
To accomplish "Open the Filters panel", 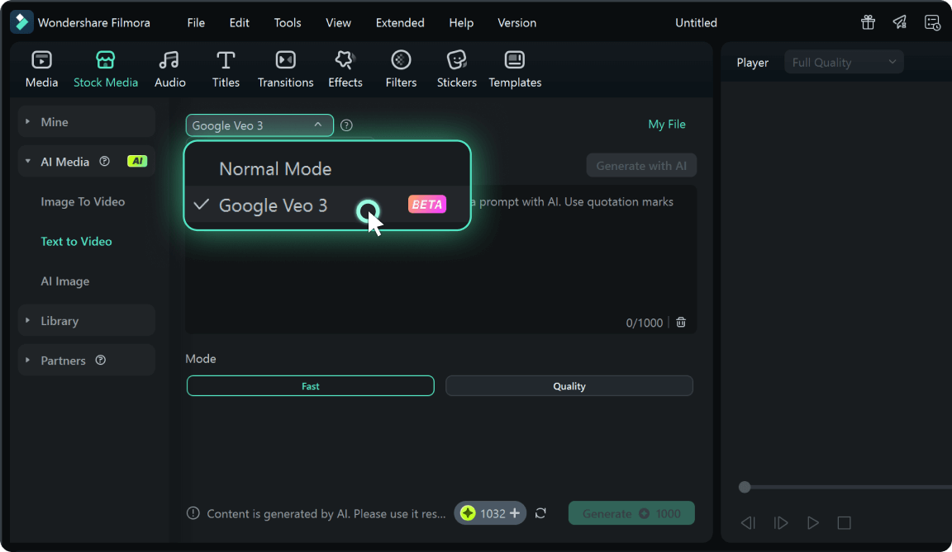I will [401, 69].
